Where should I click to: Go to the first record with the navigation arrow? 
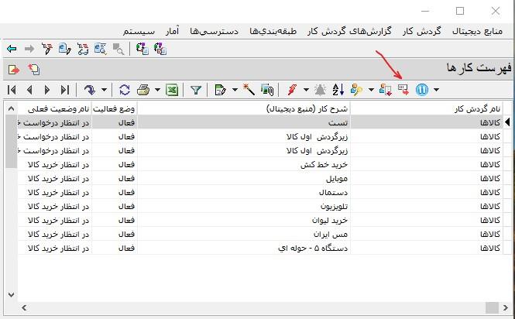[x=12, y=90]
